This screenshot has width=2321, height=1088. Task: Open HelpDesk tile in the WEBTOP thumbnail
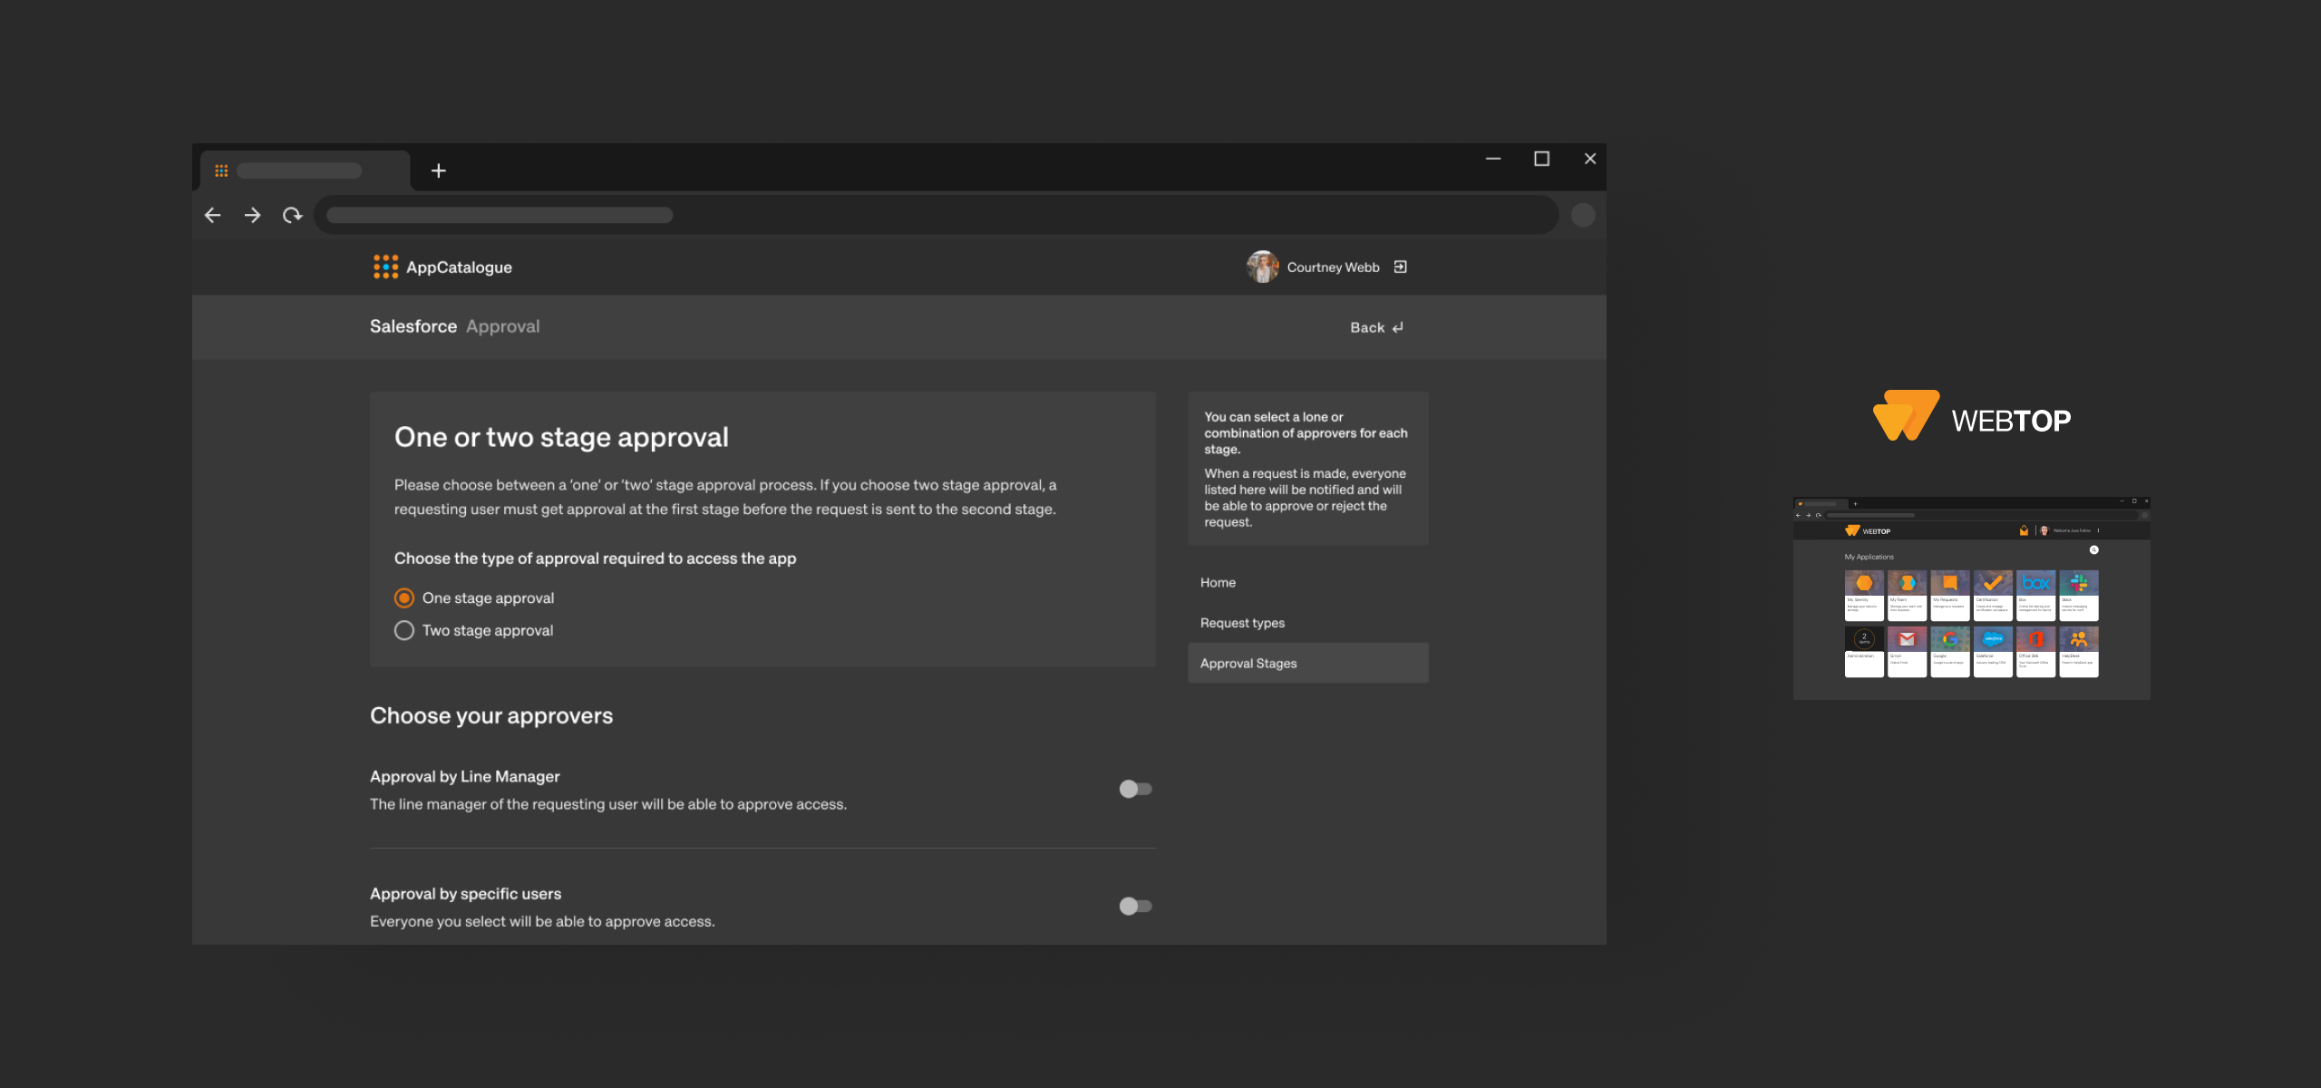click(x=2079, y=652)
